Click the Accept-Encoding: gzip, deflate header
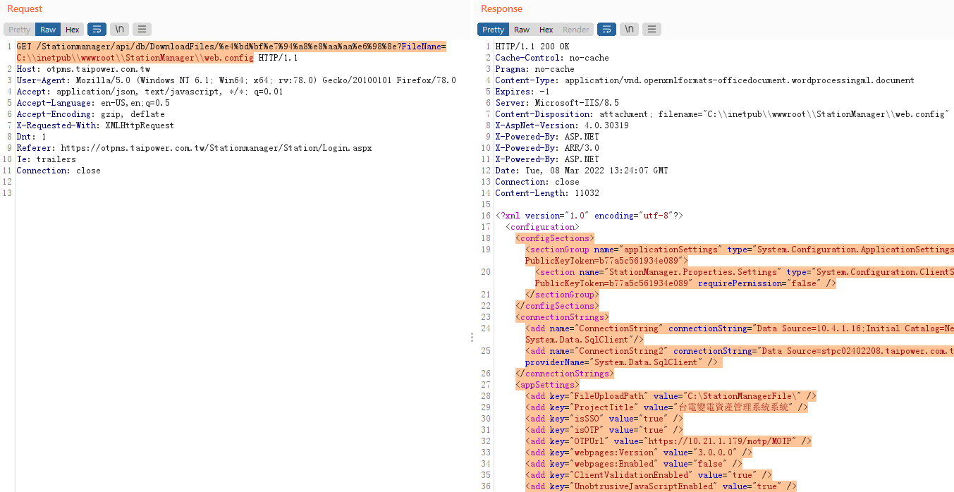The height and width of the screenshot is (492, 954). pyautogui.click(x=90, y=114)
